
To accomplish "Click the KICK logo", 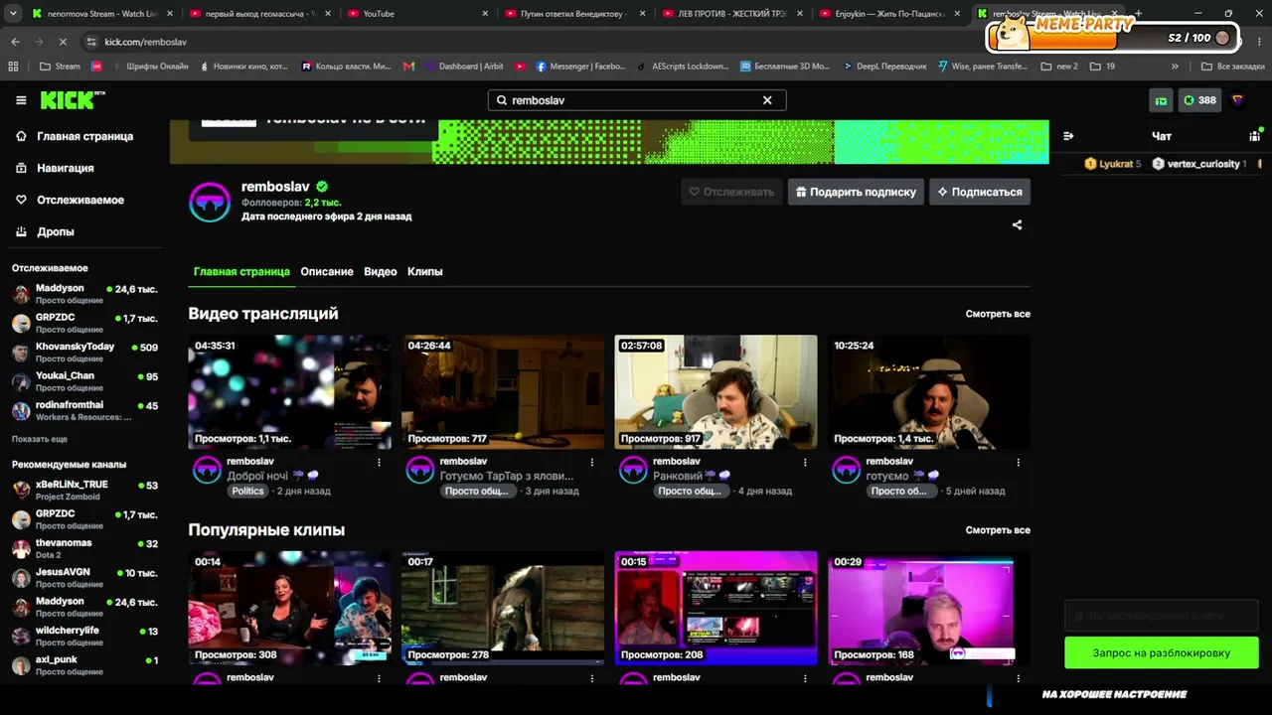I will [x=72, y=100].
